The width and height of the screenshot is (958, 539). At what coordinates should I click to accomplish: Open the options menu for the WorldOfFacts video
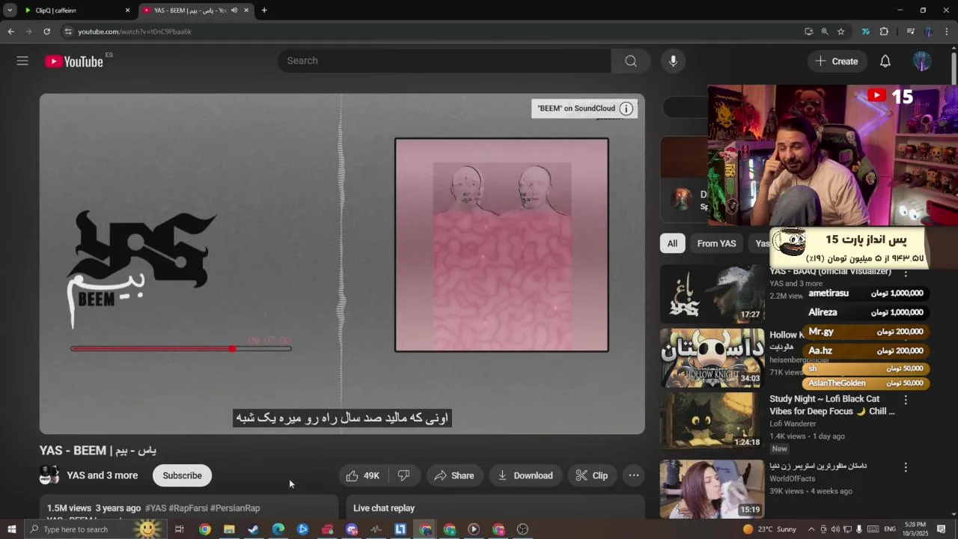click(906, 466)
